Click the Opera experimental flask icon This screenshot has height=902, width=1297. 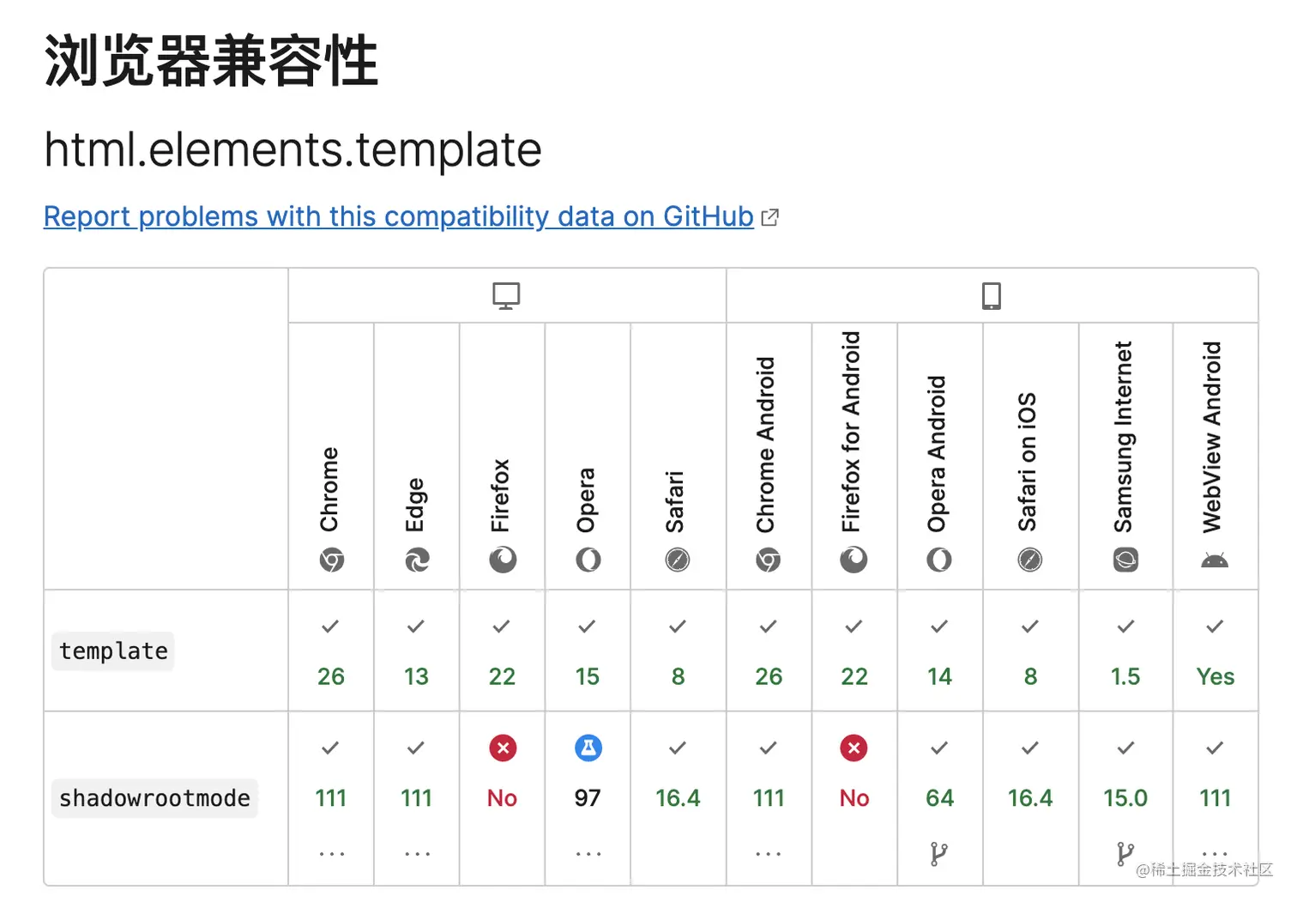[588, 748]
